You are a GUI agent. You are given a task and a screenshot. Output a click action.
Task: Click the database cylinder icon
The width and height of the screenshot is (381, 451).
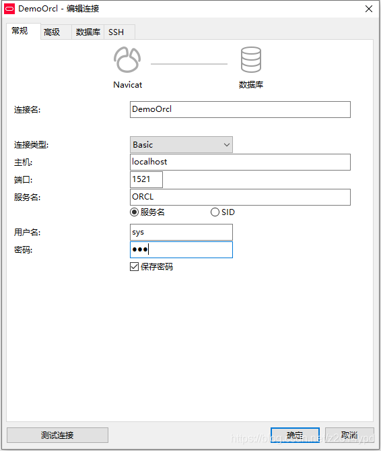(x=251, y=60)
